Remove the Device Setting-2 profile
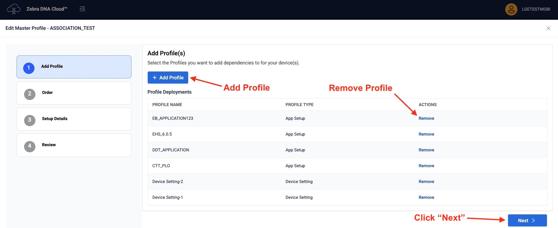This screenshot has width=558, height=228. (426, 182)
